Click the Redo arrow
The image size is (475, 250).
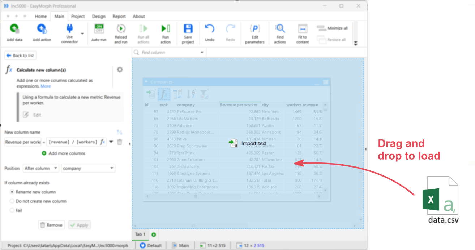[x=230, y=29]
